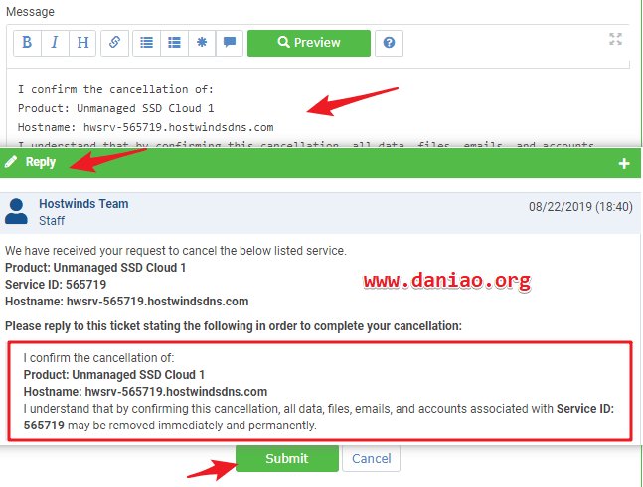Click the timestamp 08/22/2019 (18:40)
The image size is (643, 487).
click(x=580, y=207)
